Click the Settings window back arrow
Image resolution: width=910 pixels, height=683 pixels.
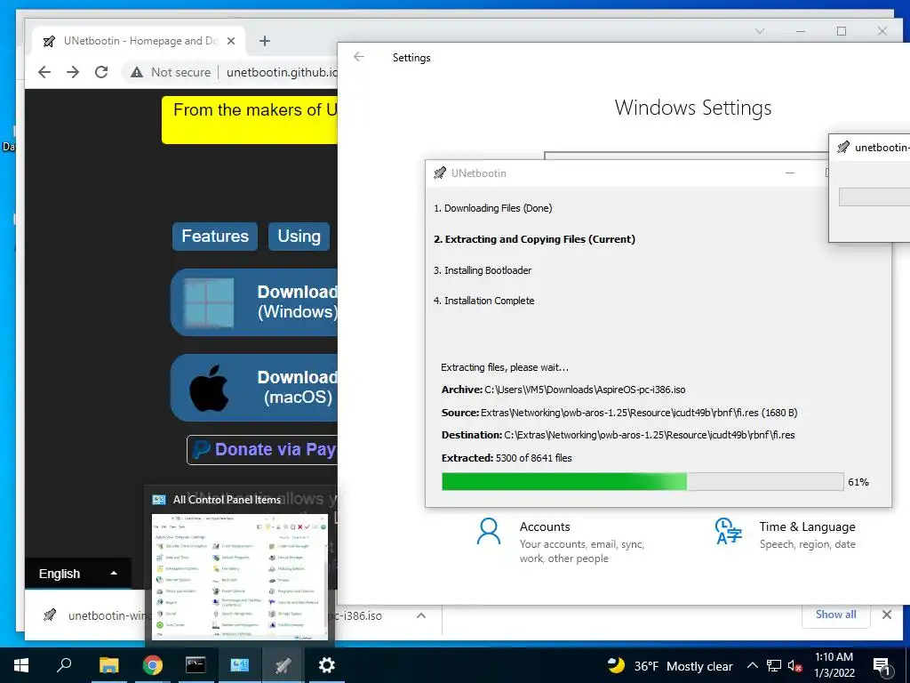click(359, 56)
